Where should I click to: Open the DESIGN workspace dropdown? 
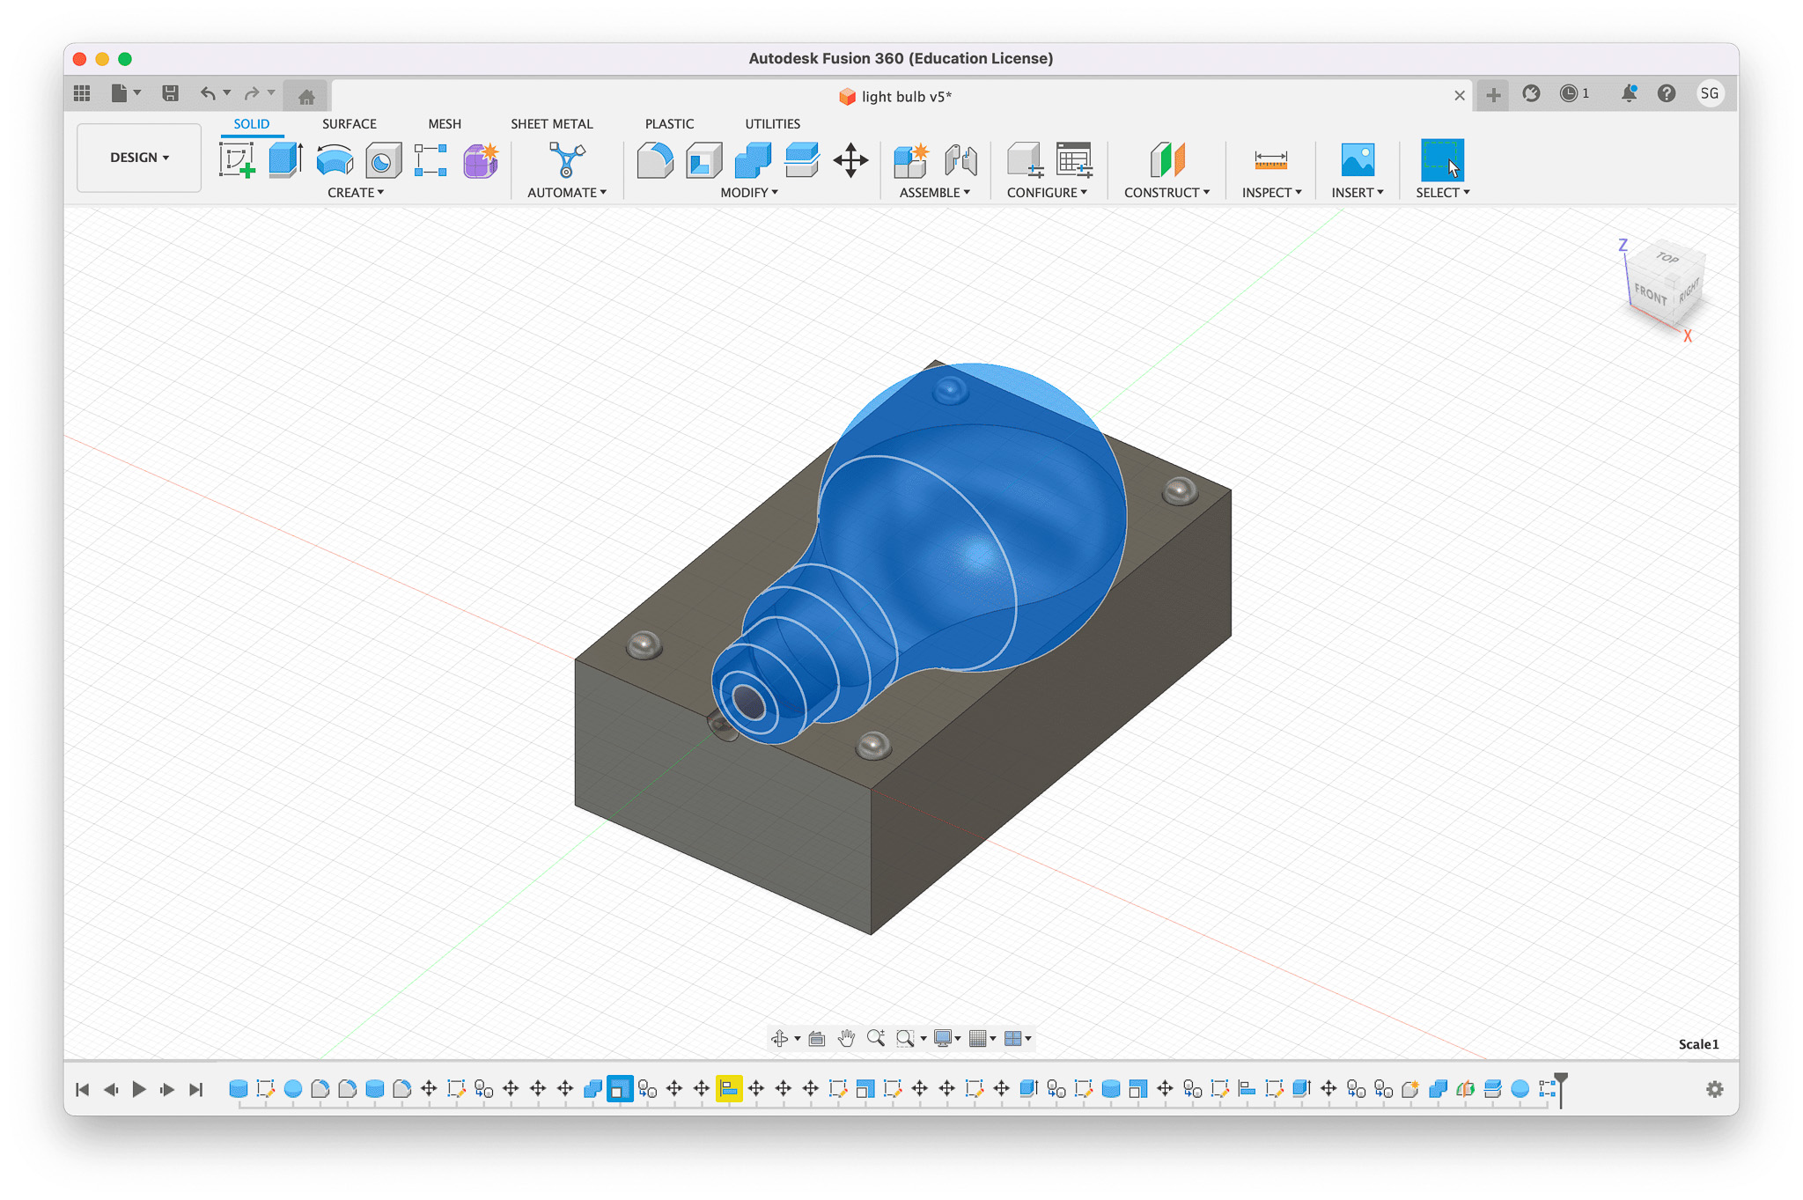coord(139,158)
